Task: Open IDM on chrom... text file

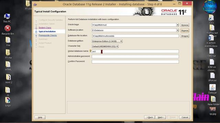Action: [212, 65]
